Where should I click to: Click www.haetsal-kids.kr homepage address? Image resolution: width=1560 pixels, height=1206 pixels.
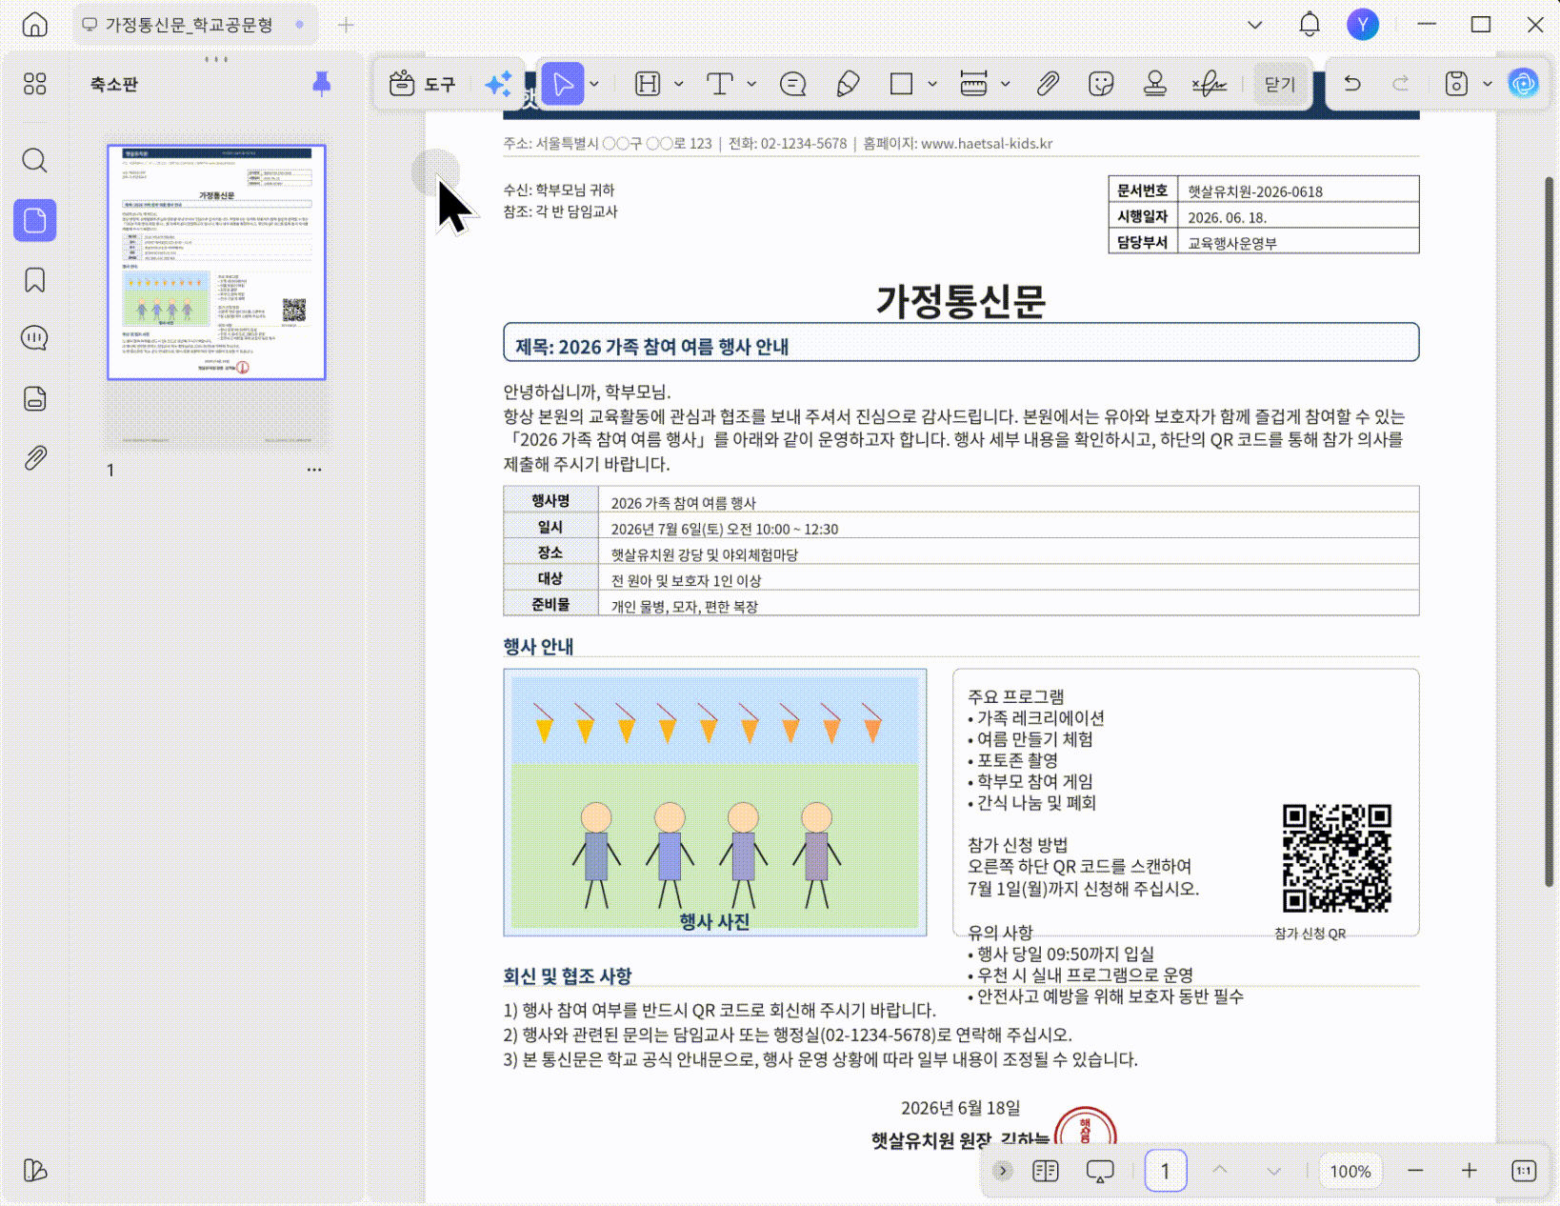(x=987, y=144)
